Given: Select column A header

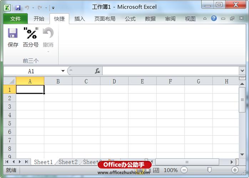Looking at the screenshot, I should point(30,81).
